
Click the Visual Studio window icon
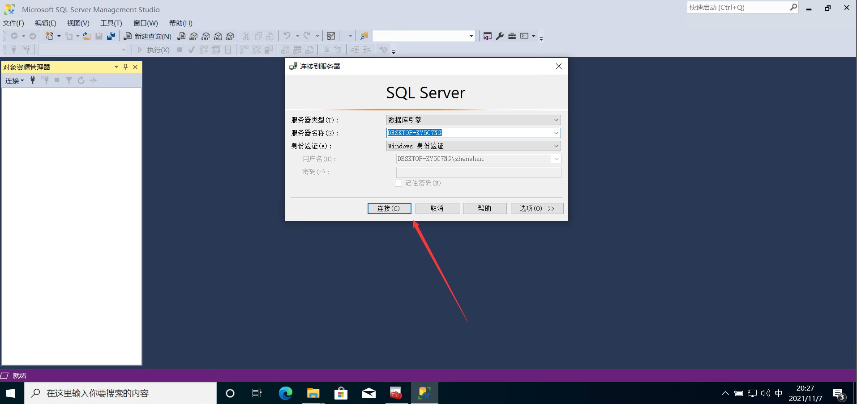488,36
